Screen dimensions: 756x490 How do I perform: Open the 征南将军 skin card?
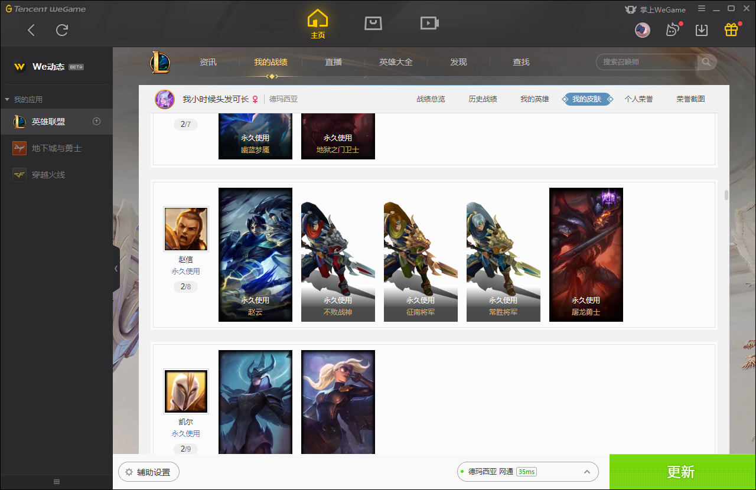tap(421, 254)
